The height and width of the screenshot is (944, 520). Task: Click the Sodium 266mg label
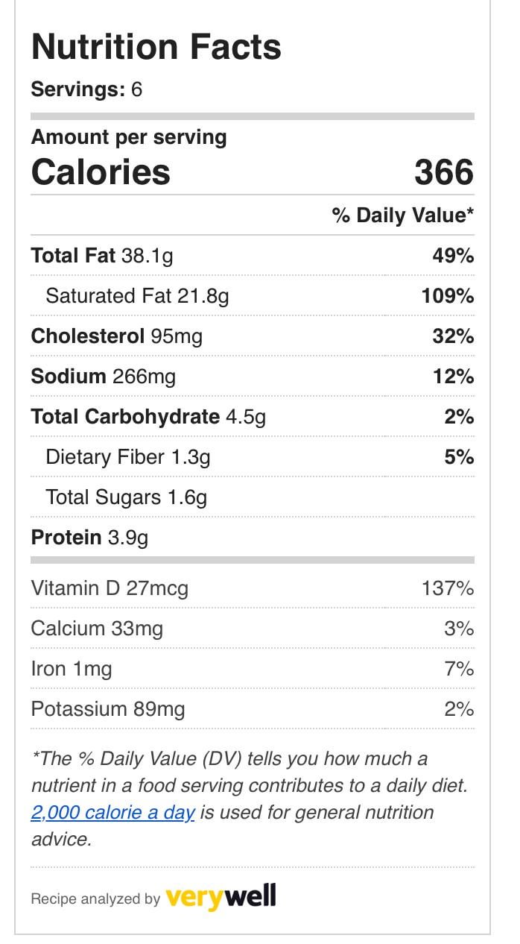(x=104, y=377)
